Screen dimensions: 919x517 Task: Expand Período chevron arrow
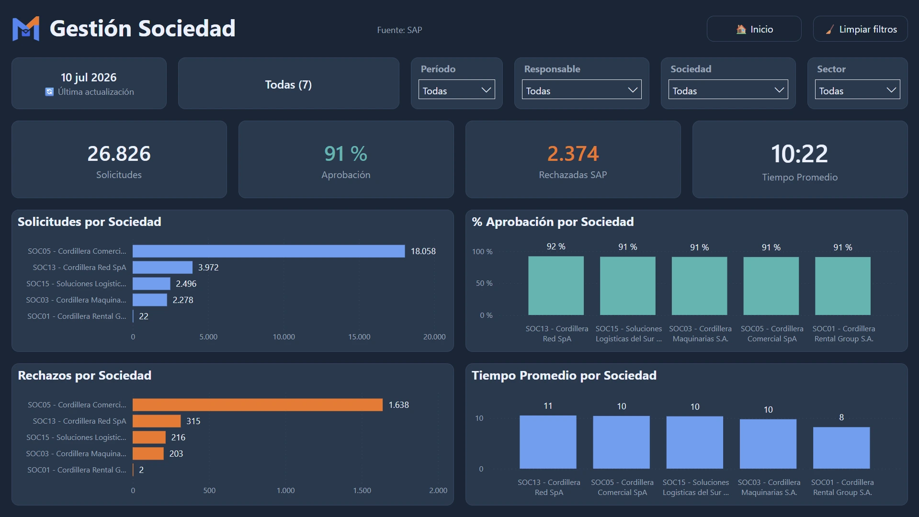[x=486, y=90]
